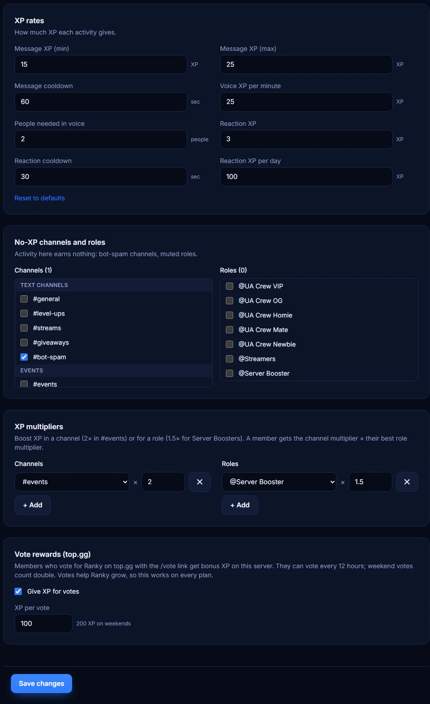The image size is (430, 704).
Task: Uncheck the #bot-spam channel checkbox
Action: tap(24, 357)
